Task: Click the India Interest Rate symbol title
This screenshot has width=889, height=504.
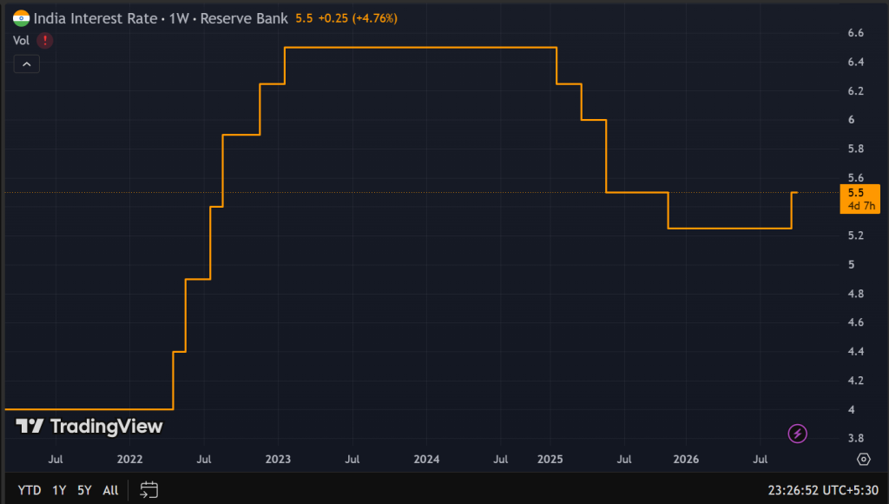Action: click(x=161, y=18)
